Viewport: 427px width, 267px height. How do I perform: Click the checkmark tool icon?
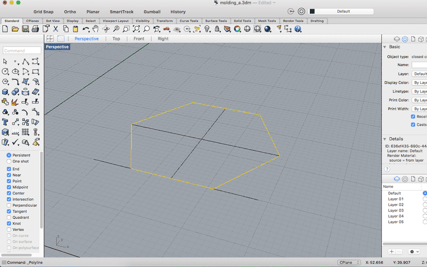coord(15,142)
